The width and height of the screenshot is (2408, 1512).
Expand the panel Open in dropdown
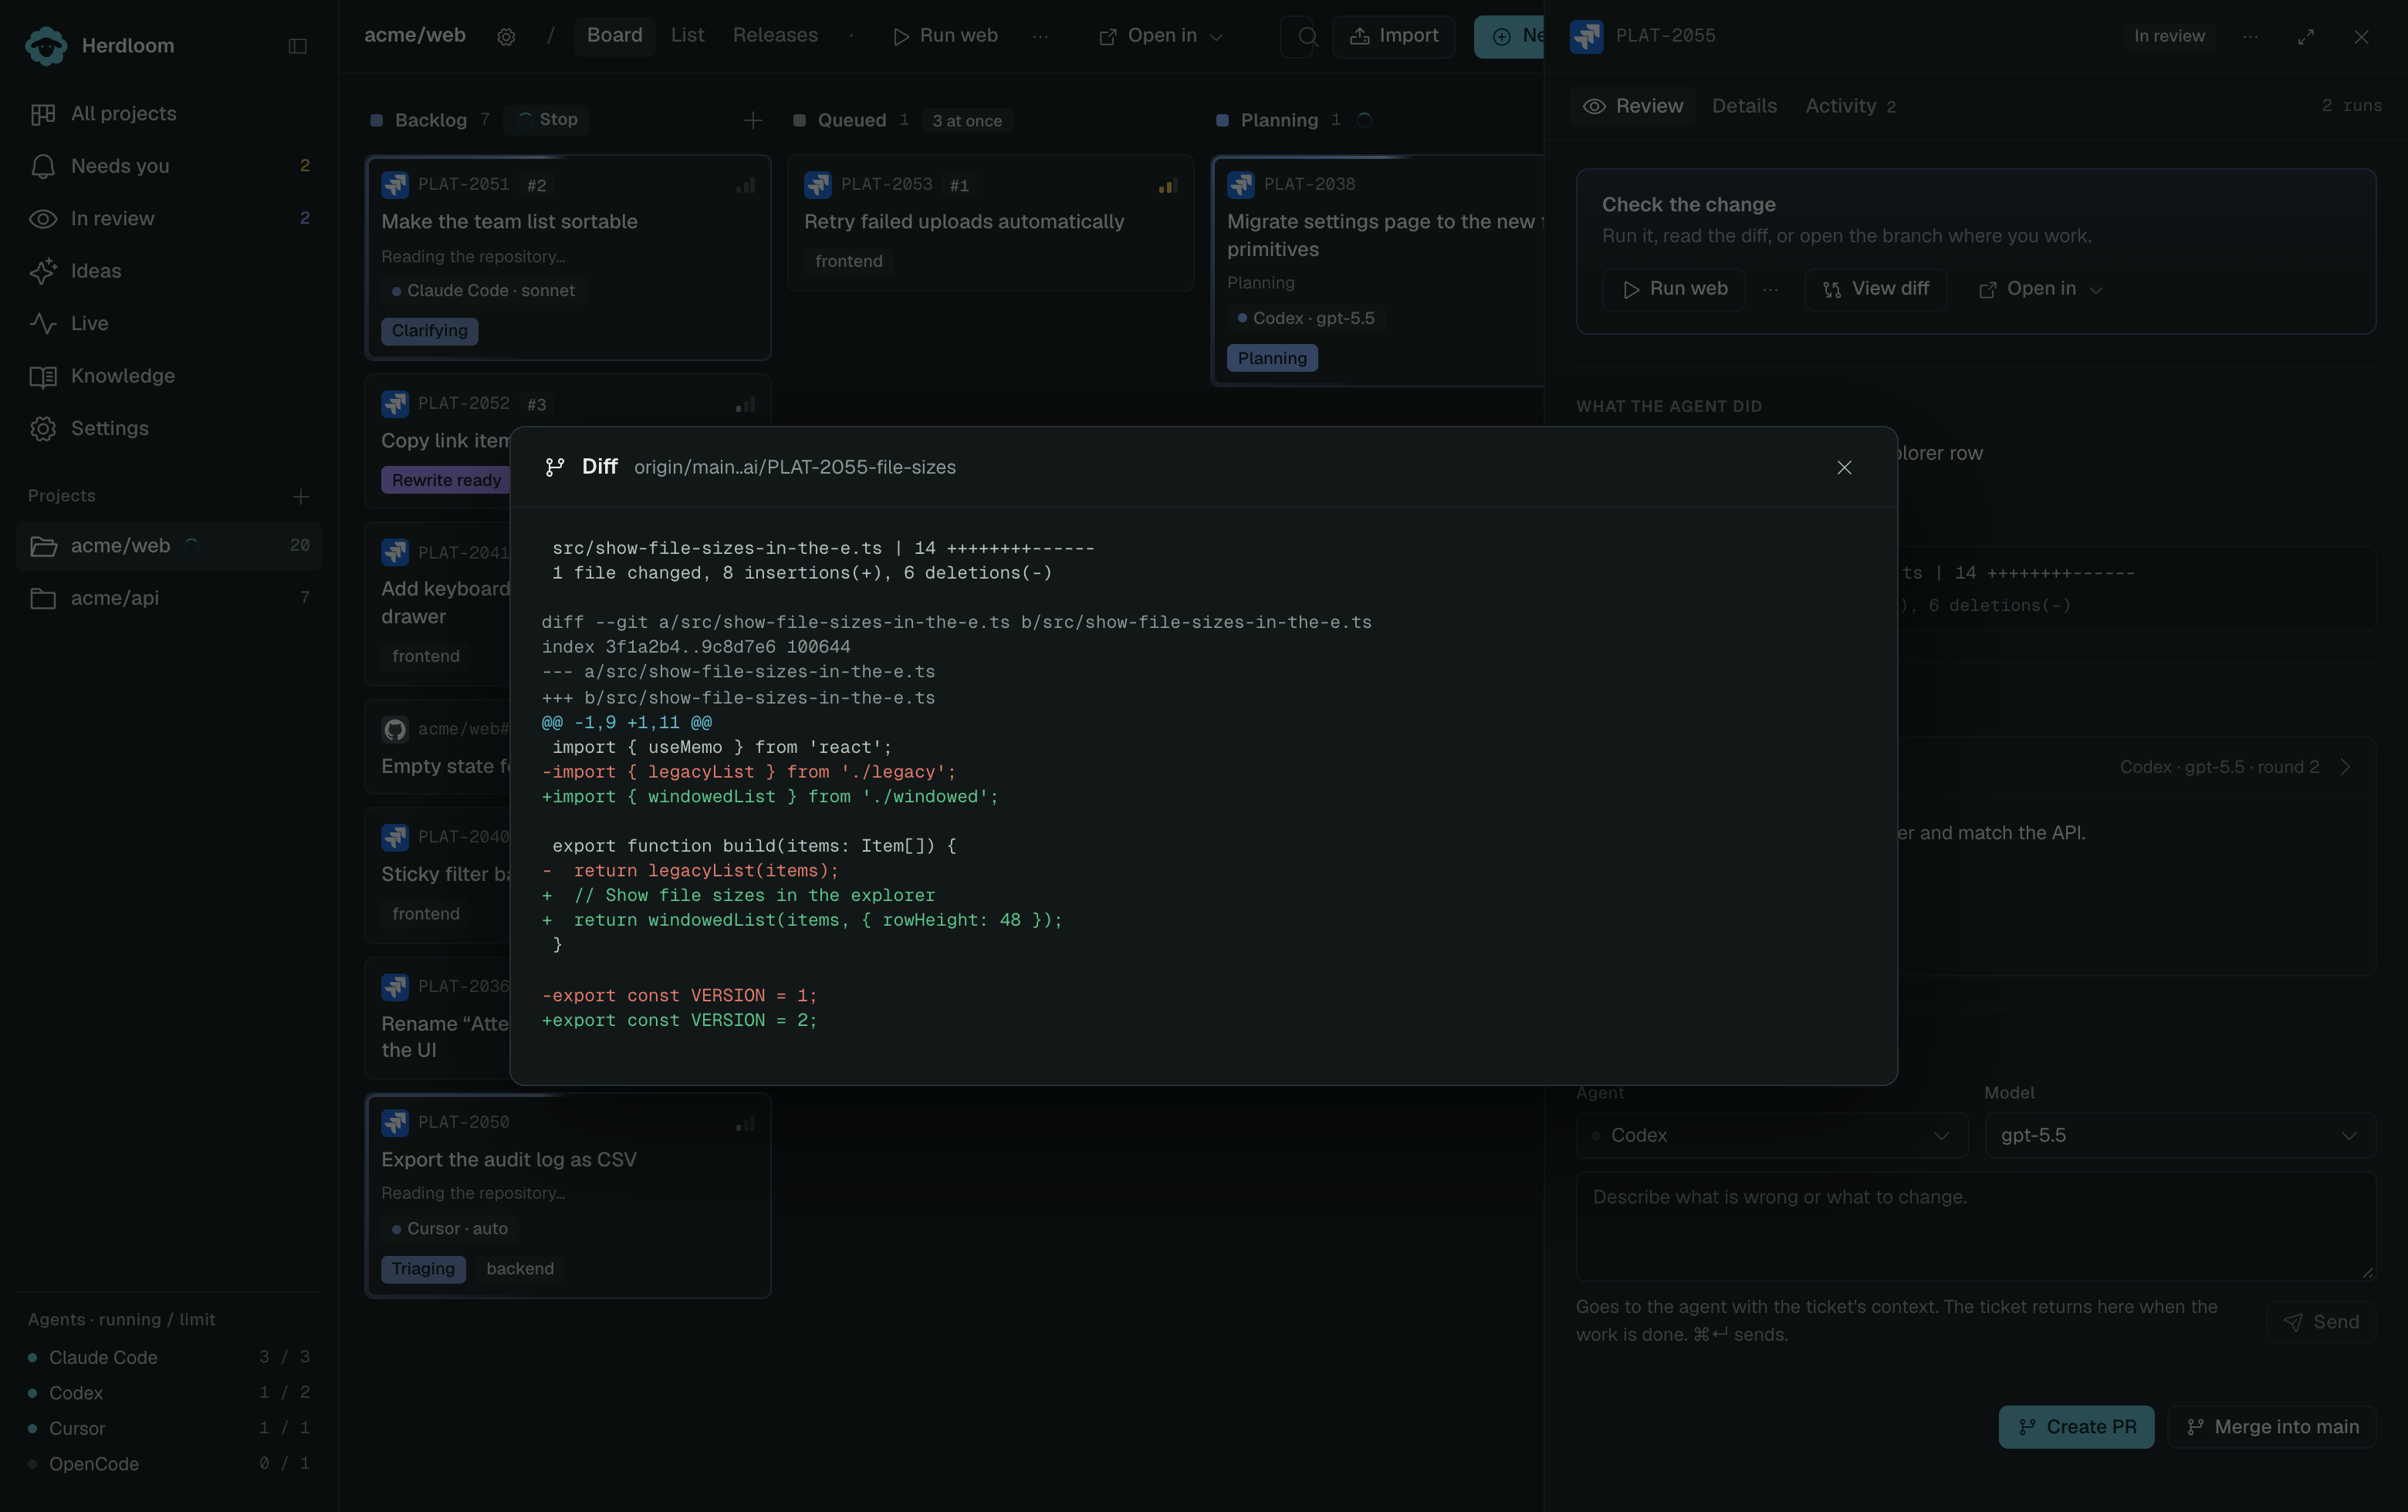[x=2041, y=290]
